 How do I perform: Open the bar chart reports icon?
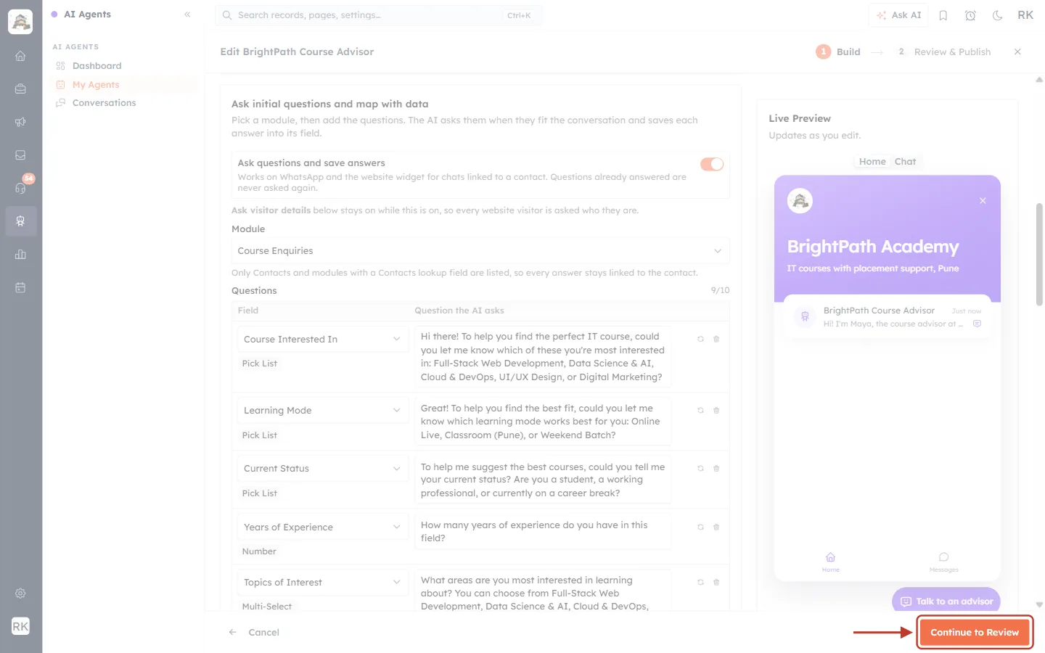[x=20, y=255]
